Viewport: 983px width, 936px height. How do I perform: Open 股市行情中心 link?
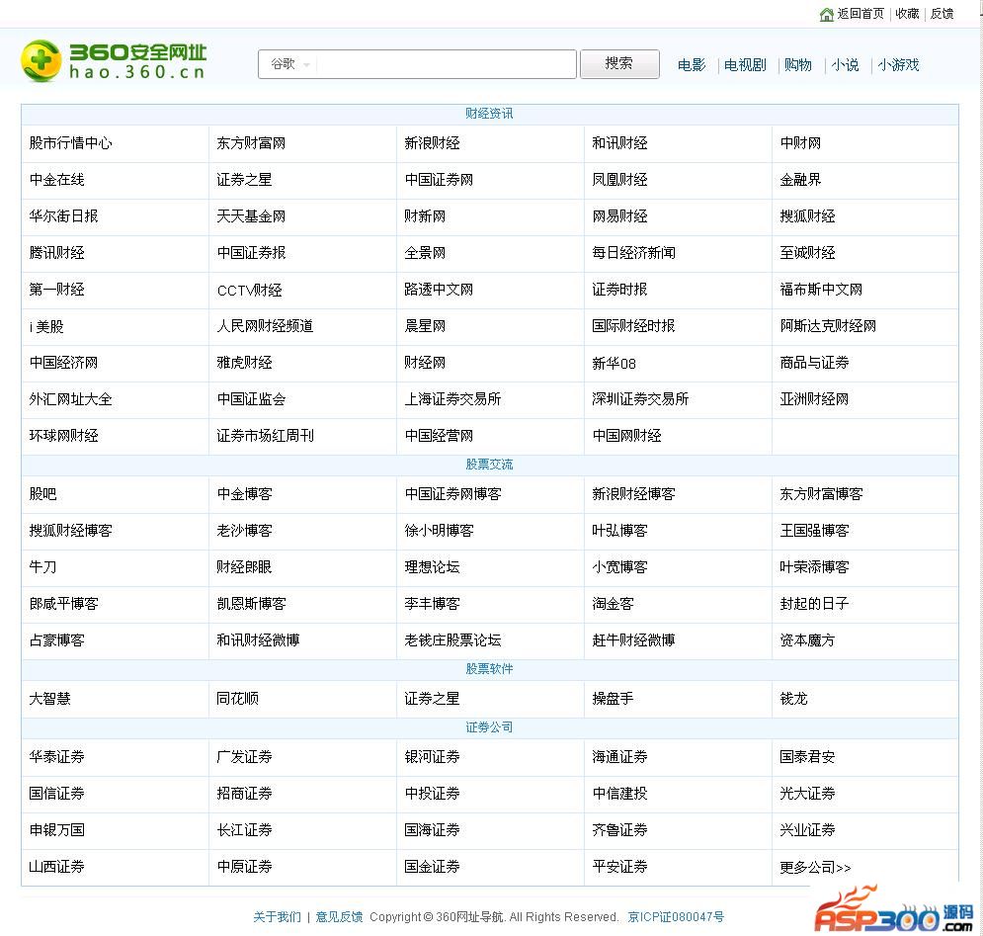coord(71,143)
